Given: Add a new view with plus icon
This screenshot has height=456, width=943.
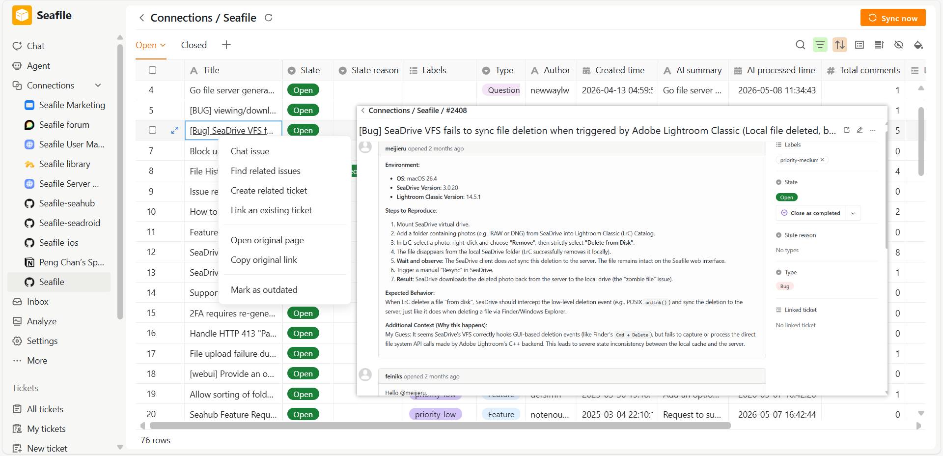Looking at the screenshot, I should click(226, 45).
